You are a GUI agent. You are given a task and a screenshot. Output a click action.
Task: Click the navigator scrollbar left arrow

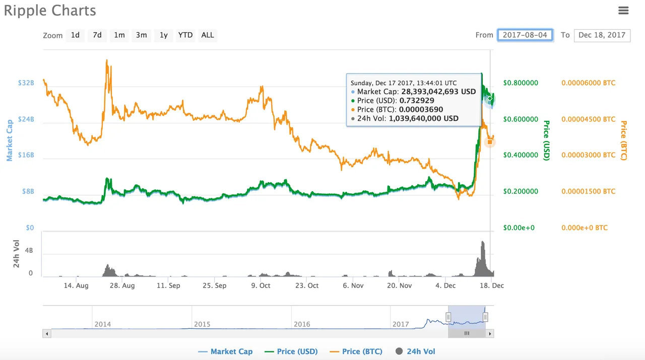[47, 333]
